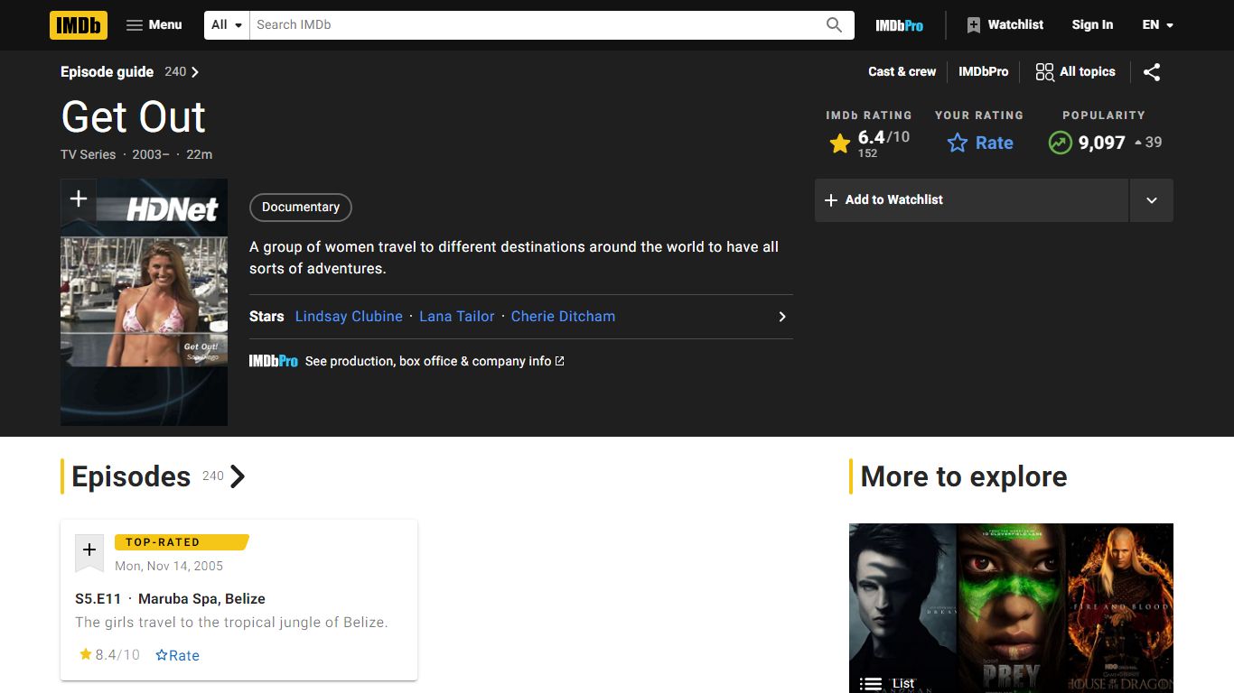Screen dimensions: 1234x693
Task: Focus the Search IMDb field
Action: pos(533,25)
